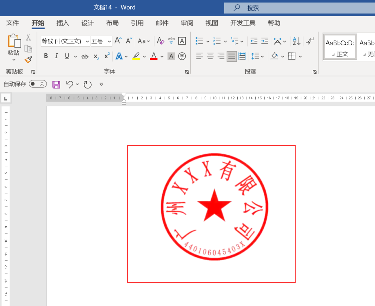Toggle the AutoSave switch
Image resolution: width=375 pixels, height=306 pixels.
38,84
